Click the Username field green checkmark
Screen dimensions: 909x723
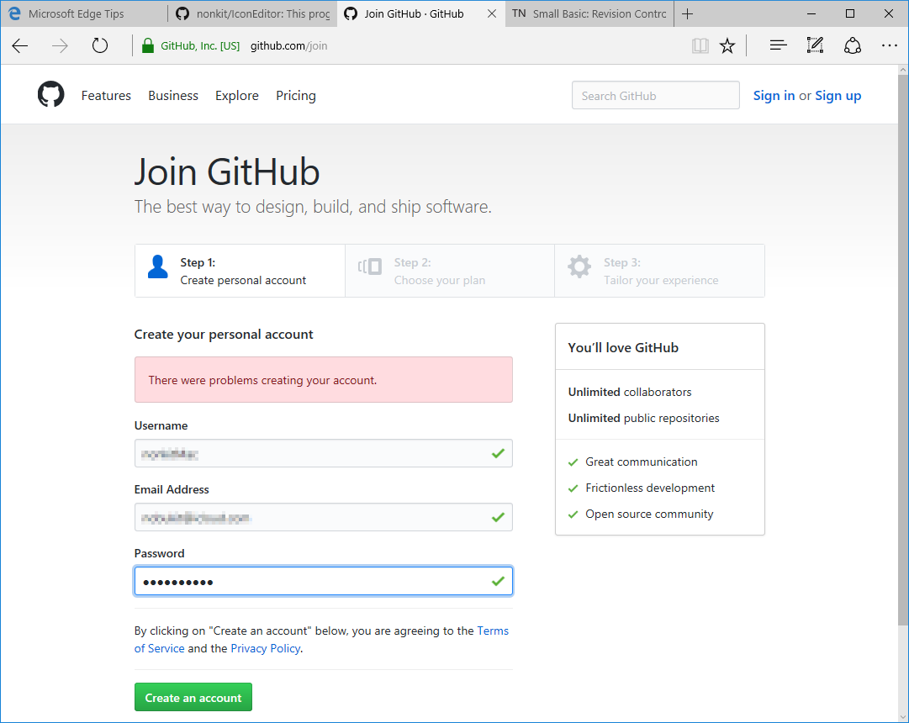pos(498,453)
